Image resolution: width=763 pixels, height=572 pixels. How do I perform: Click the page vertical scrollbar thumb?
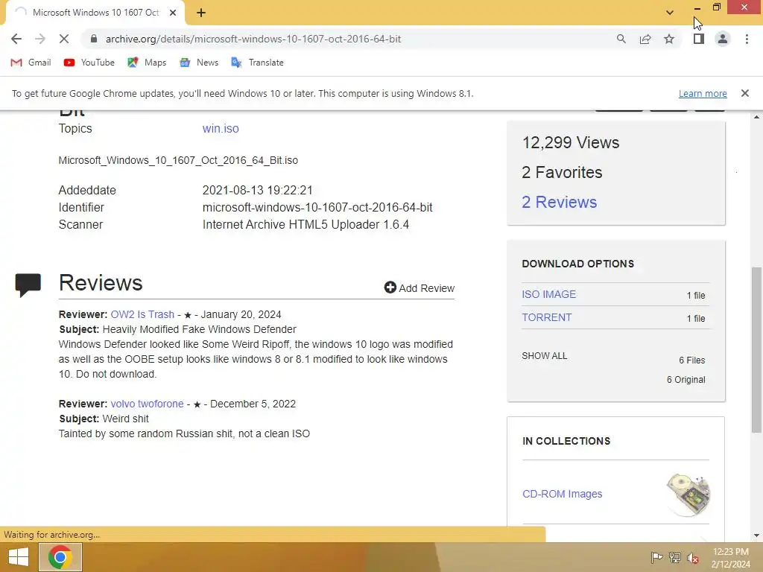click(756, 350)
